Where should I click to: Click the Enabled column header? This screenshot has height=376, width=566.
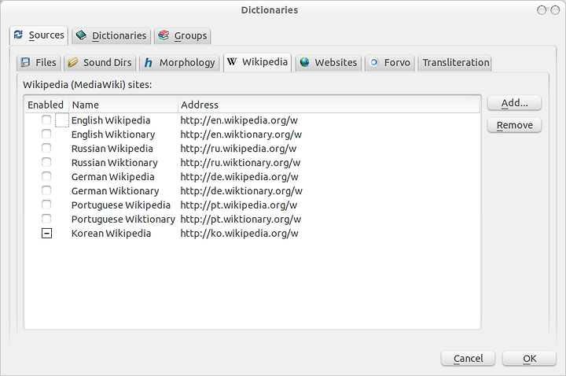pyautogui.click(x=46, y=105)
